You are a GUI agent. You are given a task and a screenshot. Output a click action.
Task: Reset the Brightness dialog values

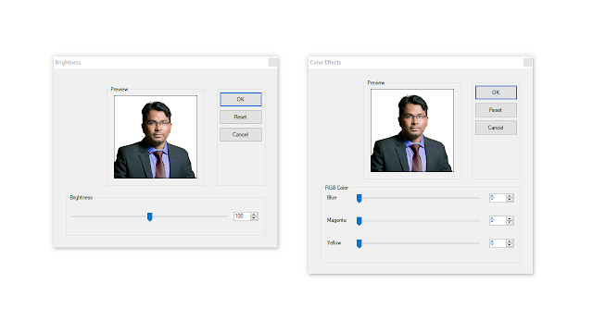[x=241, y=117]
